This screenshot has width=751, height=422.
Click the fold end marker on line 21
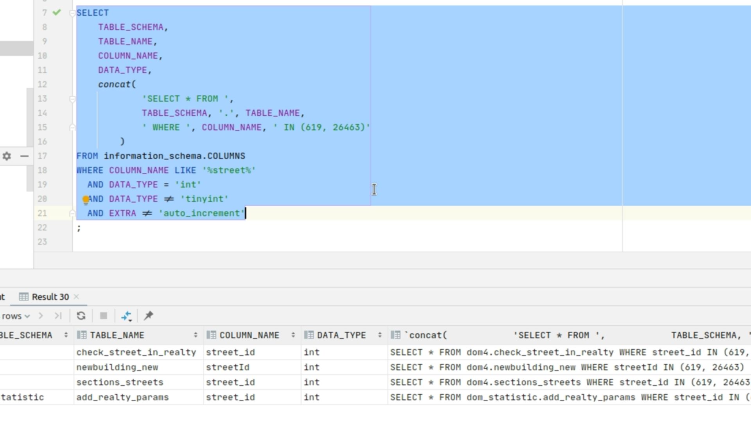click(72, 213)
